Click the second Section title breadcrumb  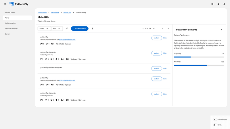point(67,13)
